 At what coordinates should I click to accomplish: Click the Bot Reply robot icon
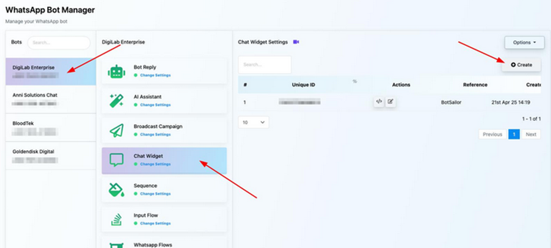tap(117, 71)
